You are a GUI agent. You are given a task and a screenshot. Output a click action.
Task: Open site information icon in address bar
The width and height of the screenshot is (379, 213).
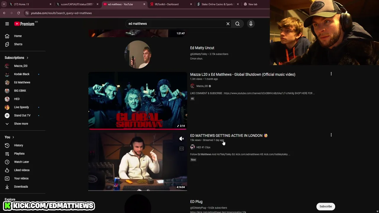pyautogui.click(x=27, y=13)
